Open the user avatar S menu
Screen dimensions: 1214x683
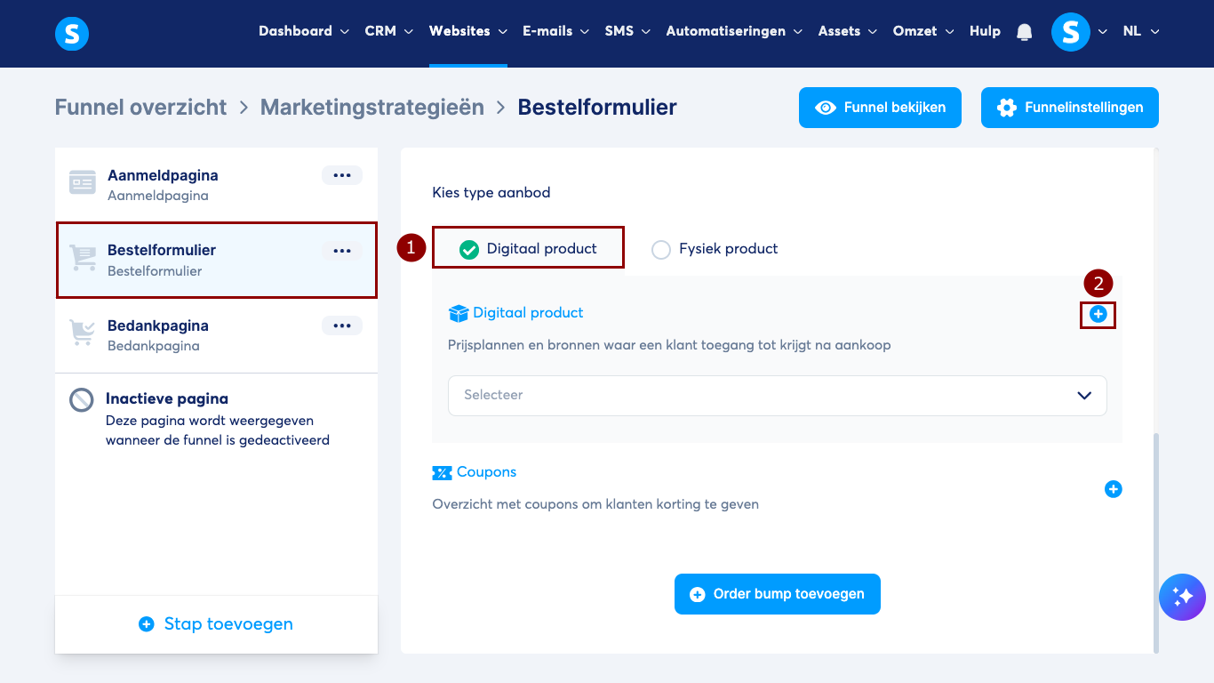pyautogui.click(x=1070, y=33)
